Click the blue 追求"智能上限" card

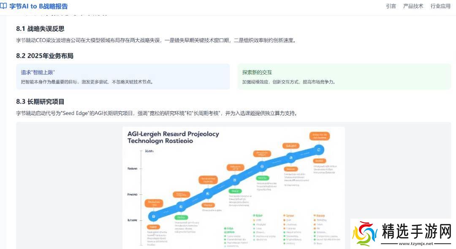[123, 77]
